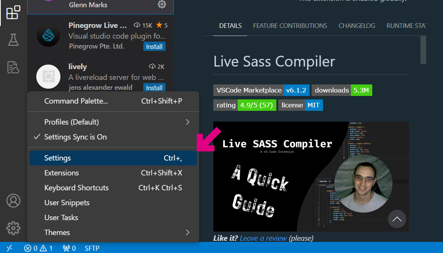Click the license MIT badge

pos(300,105)
